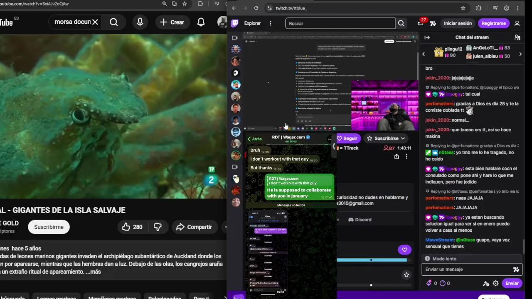The image size is (532, 299).
Task: Click Registrarse in Twitch top bar
Action: pos(494,23)
